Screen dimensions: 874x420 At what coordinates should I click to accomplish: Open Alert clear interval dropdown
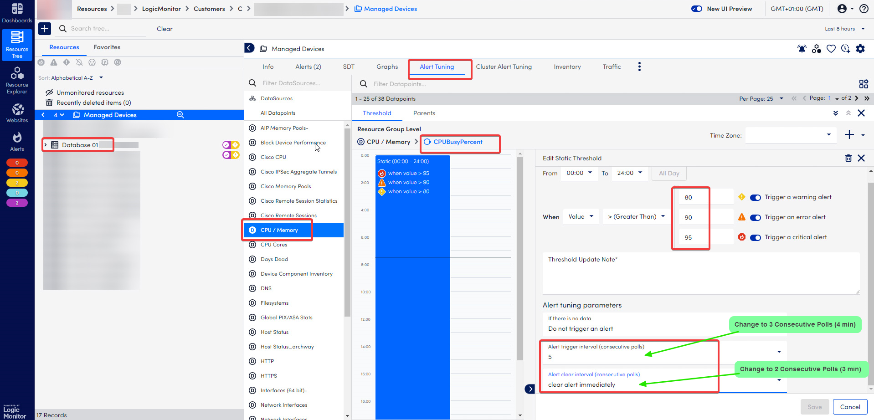[x=664, y=380]
